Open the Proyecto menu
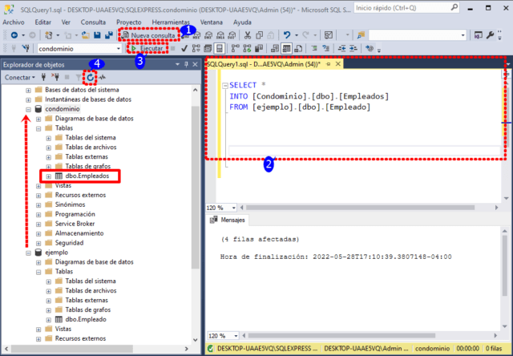Image resolution: width=513 pixels, height=356 pixels. click(x=129, y=22)
